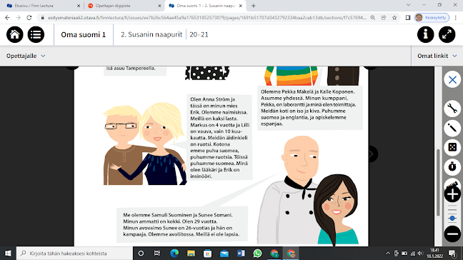Open Cortana circle on taskbar

coord(141,253)
